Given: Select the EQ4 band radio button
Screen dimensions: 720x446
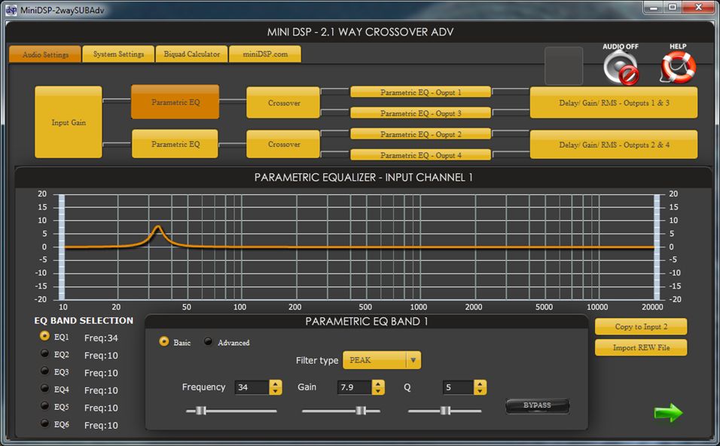Looking at the screenshot, I should point(44,389).
